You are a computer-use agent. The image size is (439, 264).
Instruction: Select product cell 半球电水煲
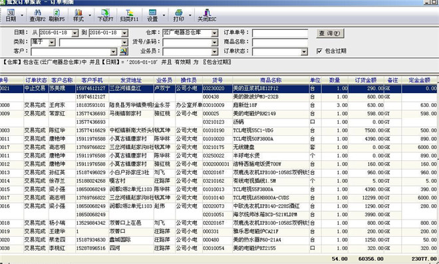(271, 156)
